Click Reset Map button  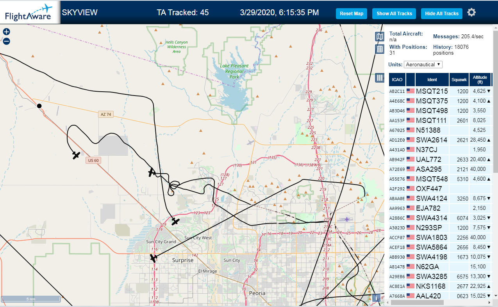click(352, 13)
